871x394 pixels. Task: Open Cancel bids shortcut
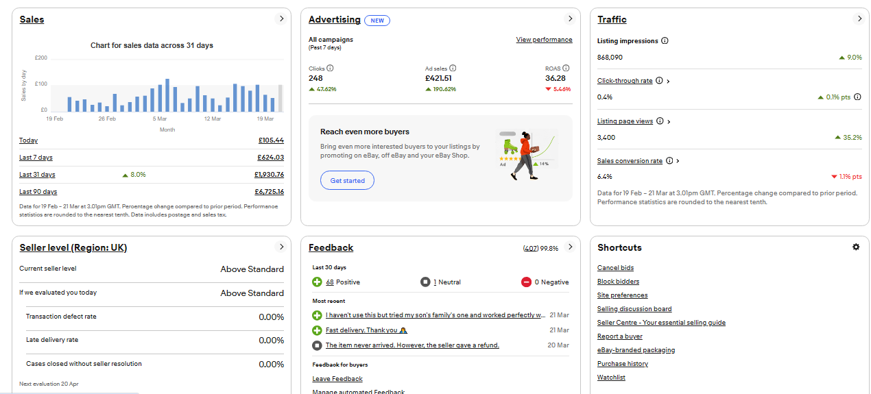[615, 268]
